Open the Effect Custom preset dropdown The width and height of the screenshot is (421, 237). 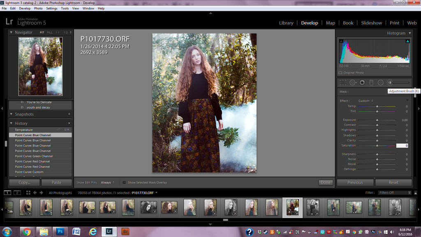[x=365, y=101]
